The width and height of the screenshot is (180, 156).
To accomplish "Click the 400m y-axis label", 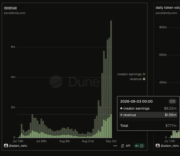I will point(163,82).
